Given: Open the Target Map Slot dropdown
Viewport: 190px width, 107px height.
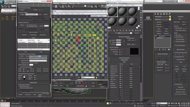Looking at the screenshot, I should point(38,61).
